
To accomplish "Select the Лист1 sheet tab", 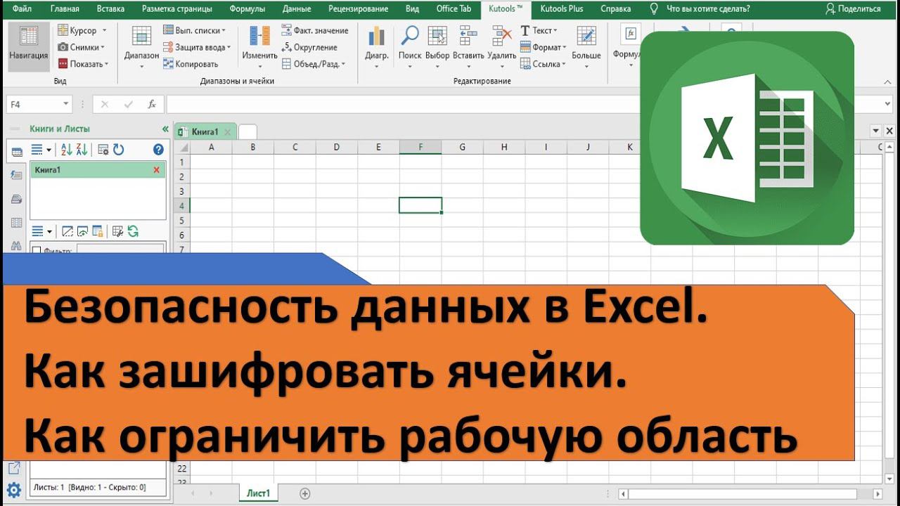I will pos(258,493).
